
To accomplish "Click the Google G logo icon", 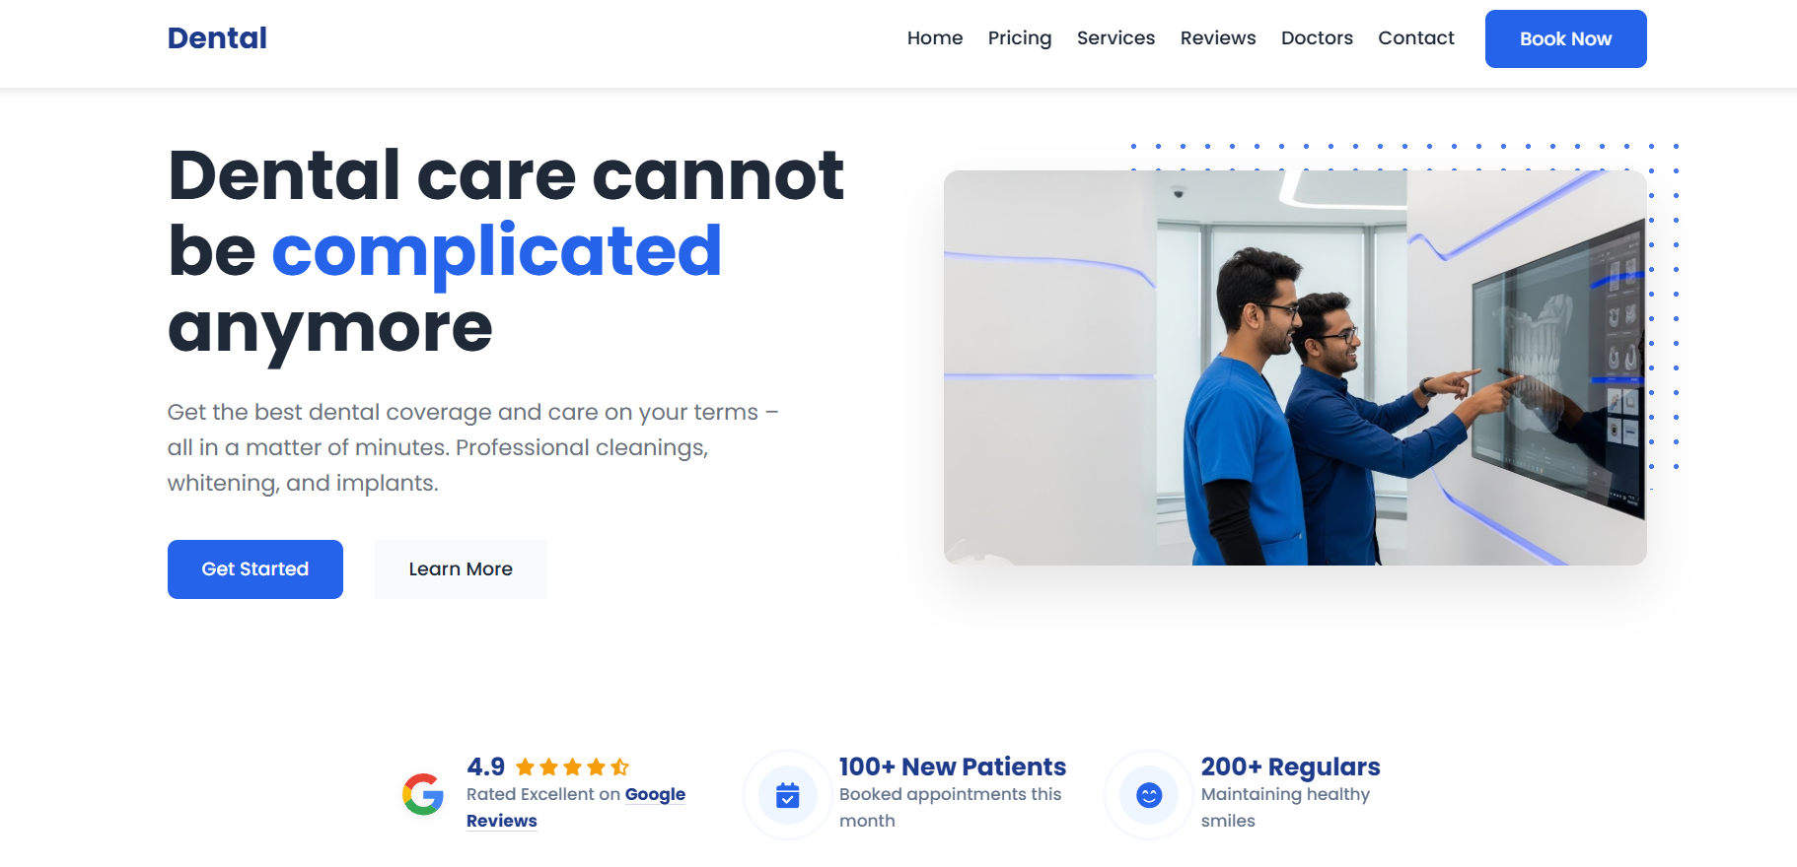I will point(423,794).
